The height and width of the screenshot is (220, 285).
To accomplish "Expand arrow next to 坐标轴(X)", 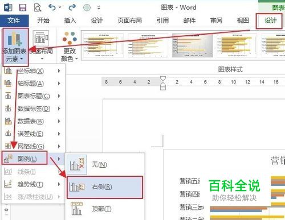I will [59, 71].
